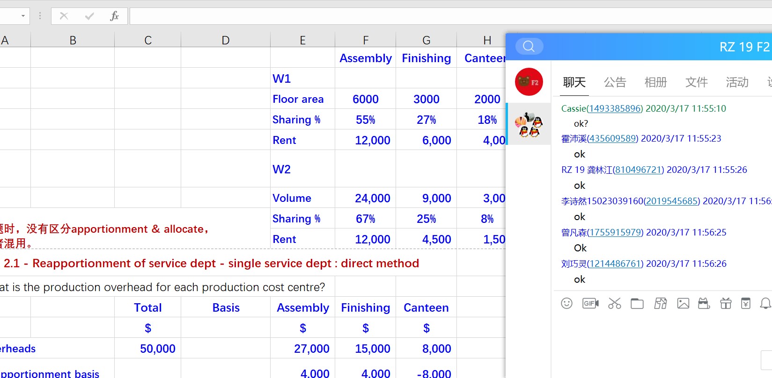Click the picture send icon
Viewport: 772px width, 378px height.
click(x=683, y=304)
